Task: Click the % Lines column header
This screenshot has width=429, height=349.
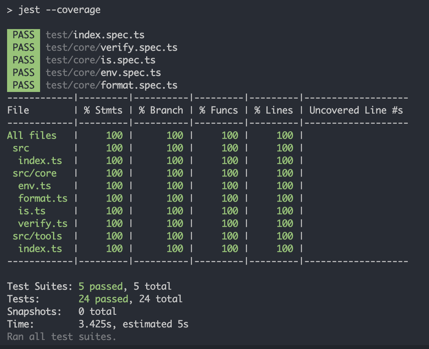Action: (274, 110)
